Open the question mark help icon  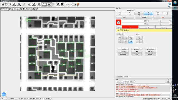(x=58, y=4)
